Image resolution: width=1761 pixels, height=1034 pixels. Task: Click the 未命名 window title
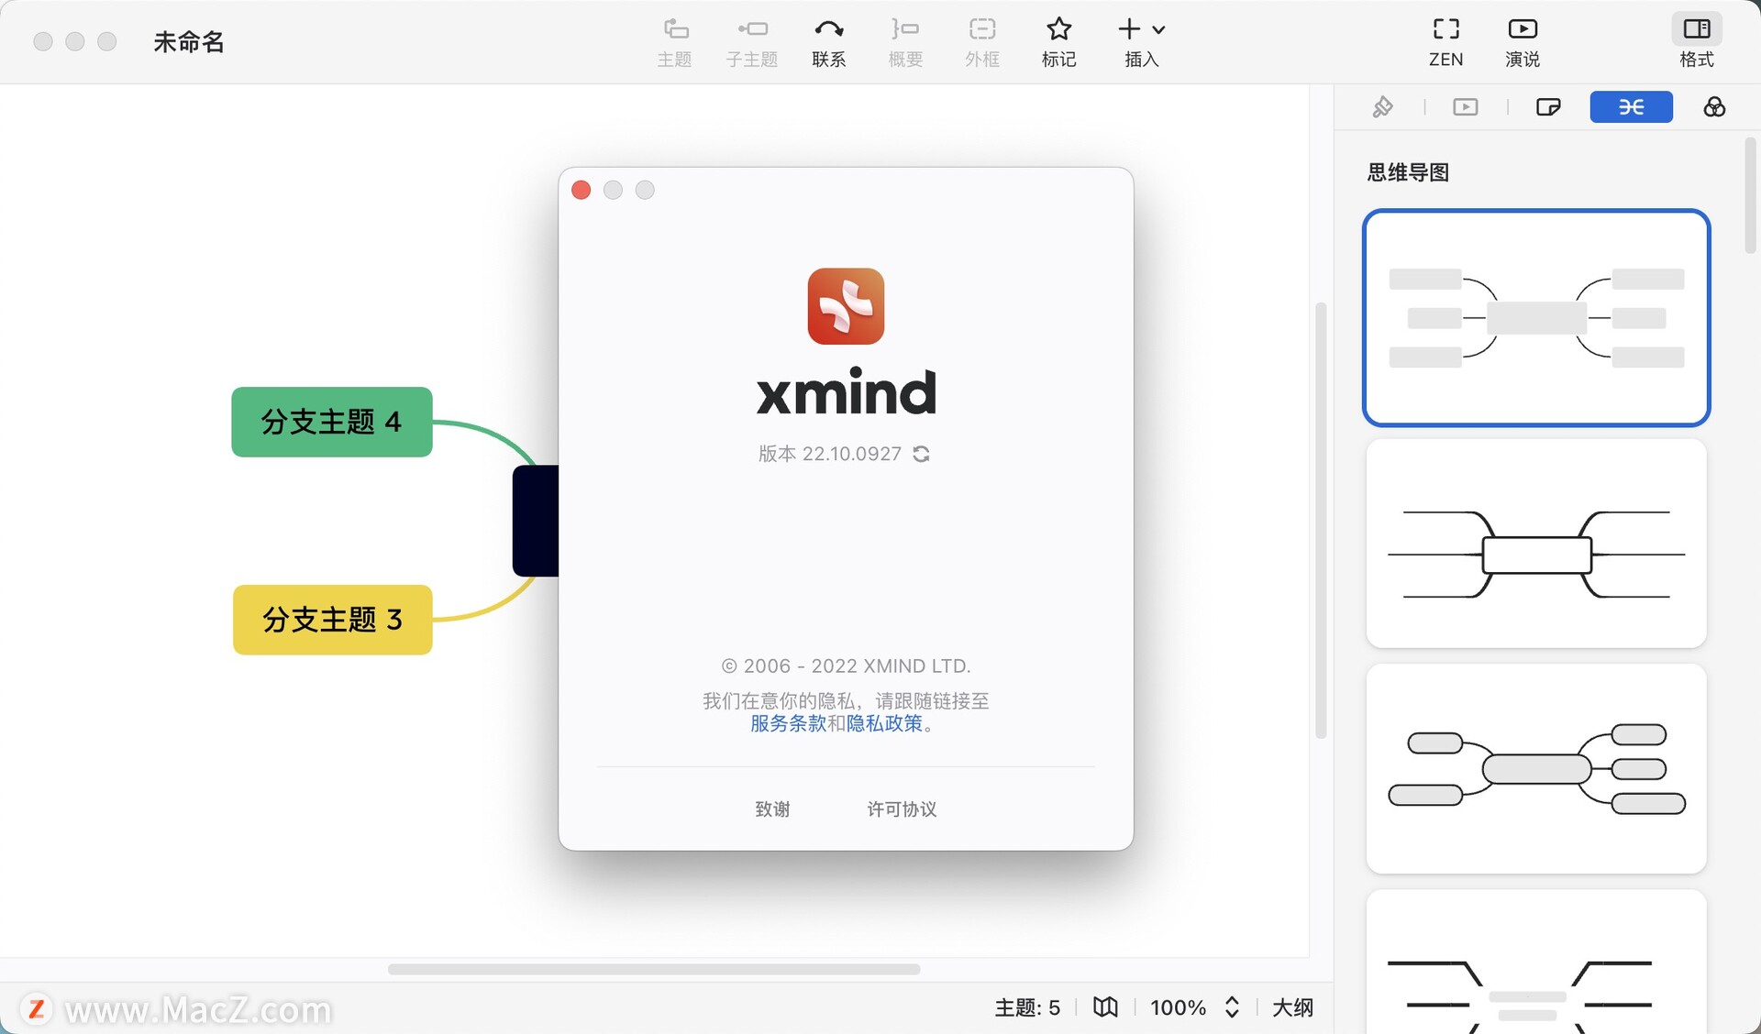[x=189, y=42]
